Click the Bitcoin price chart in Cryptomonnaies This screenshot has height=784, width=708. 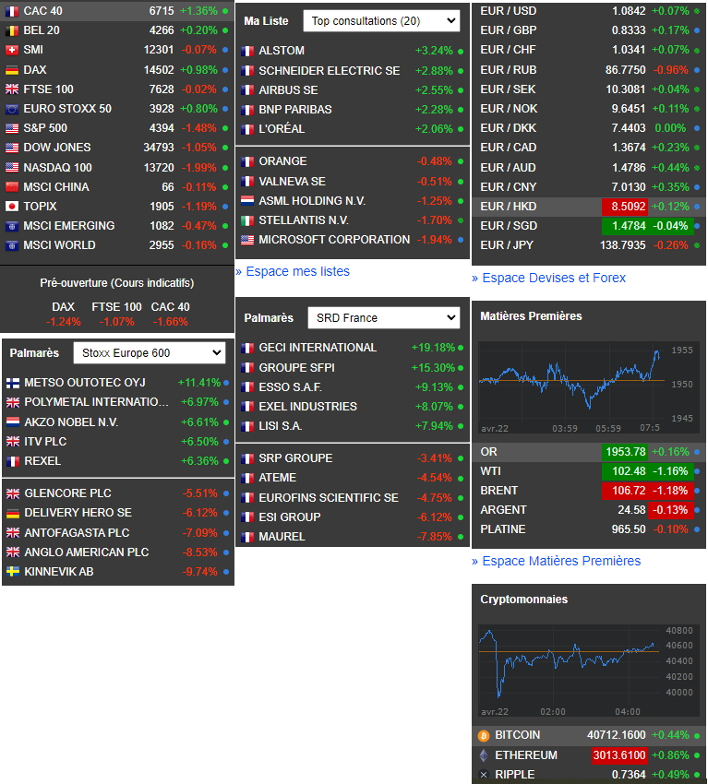[588, 671]
